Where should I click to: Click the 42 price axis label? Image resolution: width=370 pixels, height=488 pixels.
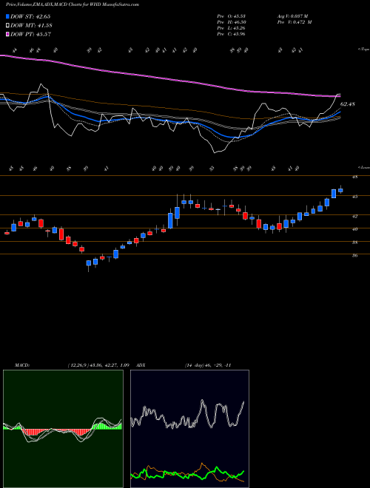click(x=354, y=216)
